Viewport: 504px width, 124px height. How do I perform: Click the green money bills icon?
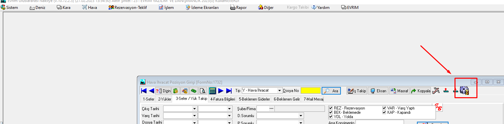point(194,91)
